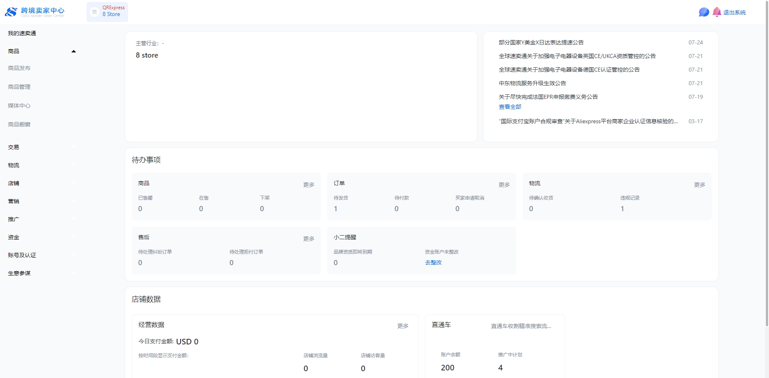
Task: Click the 跨境卖家中心 logo icon
Action: [11, 12]
